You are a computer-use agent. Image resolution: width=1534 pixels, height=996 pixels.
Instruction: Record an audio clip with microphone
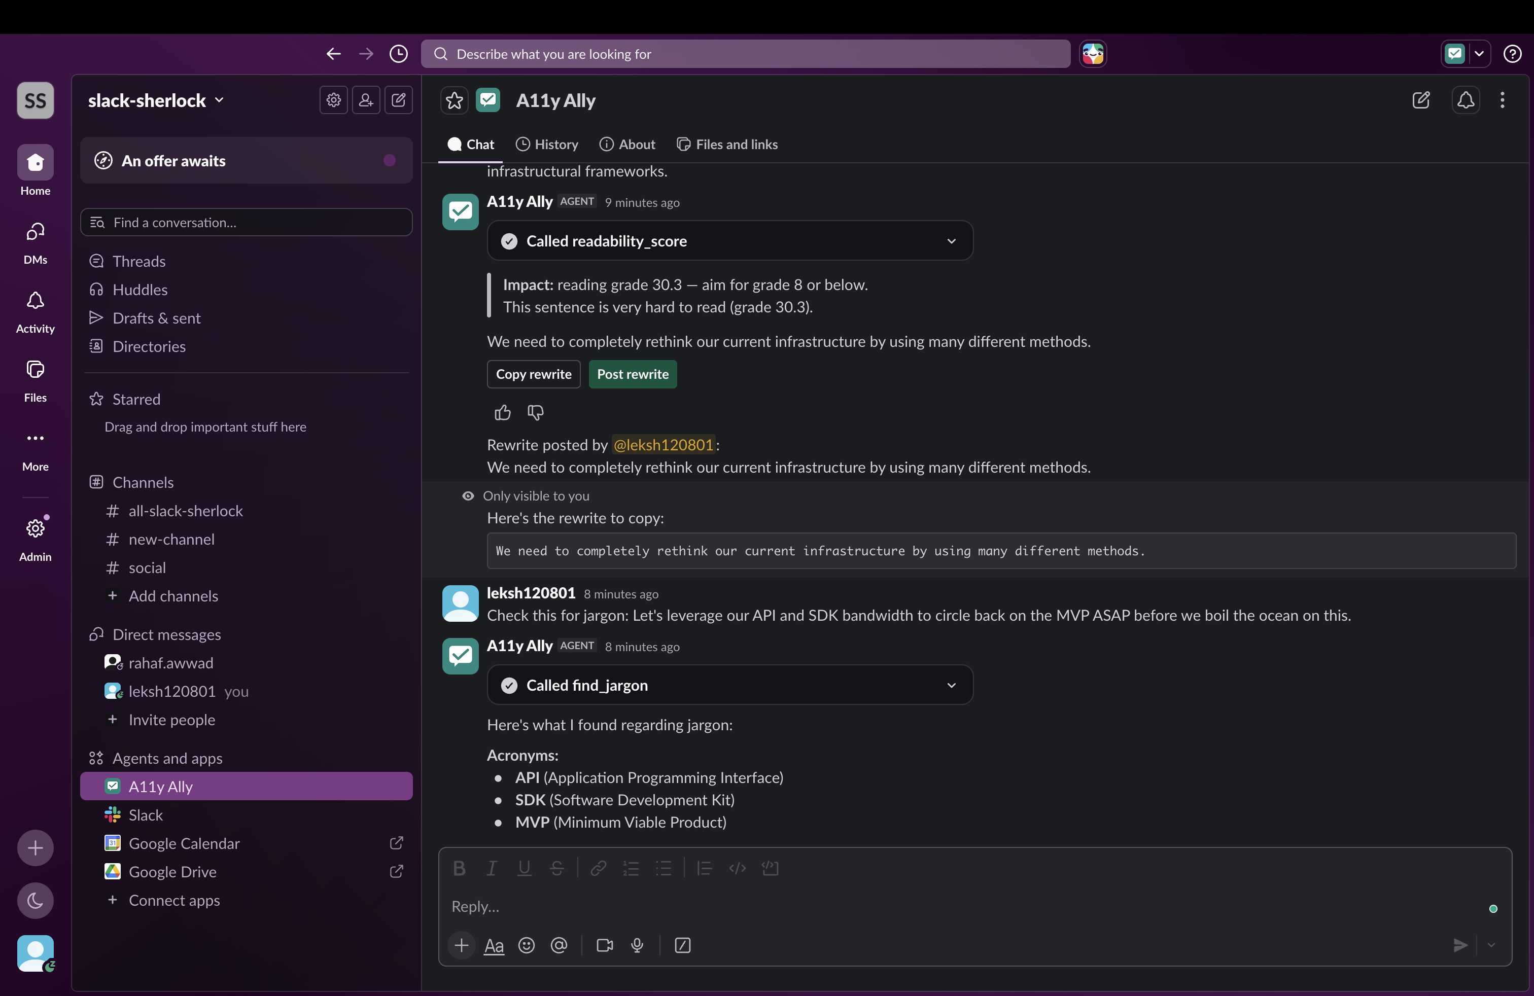(637, 945)
